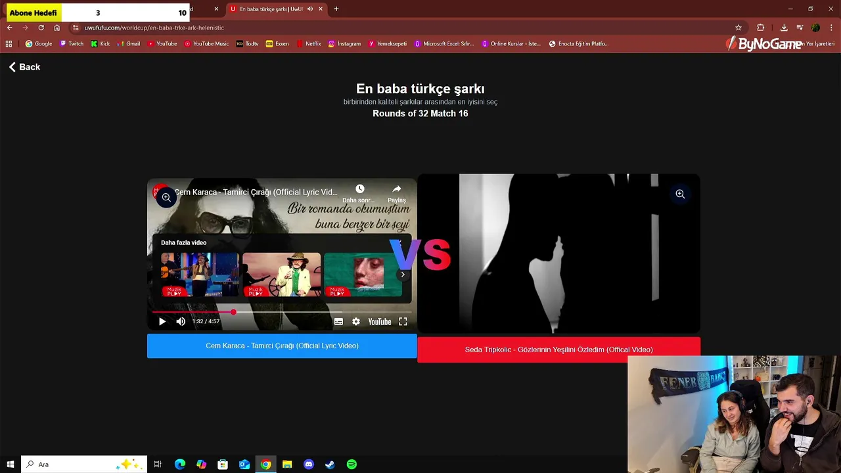
Task: Open the first suggested video thumbnail
Action: coord(200,275)
